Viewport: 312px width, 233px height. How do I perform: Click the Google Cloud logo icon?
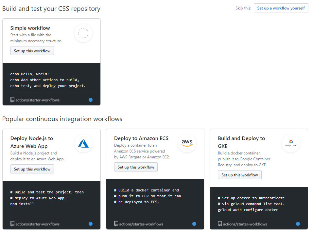point(291,143)
